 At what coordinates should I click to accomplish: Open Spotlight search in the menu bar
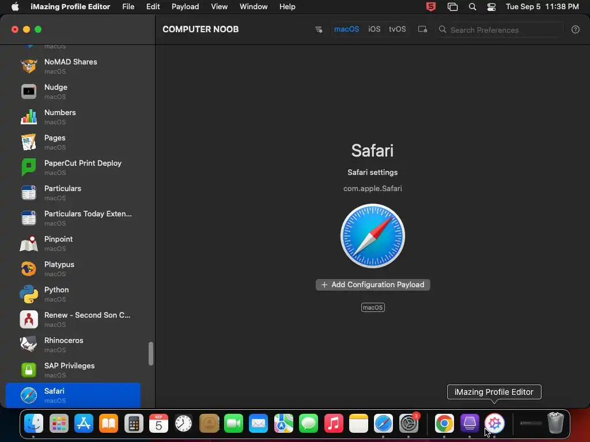point(472,7)
